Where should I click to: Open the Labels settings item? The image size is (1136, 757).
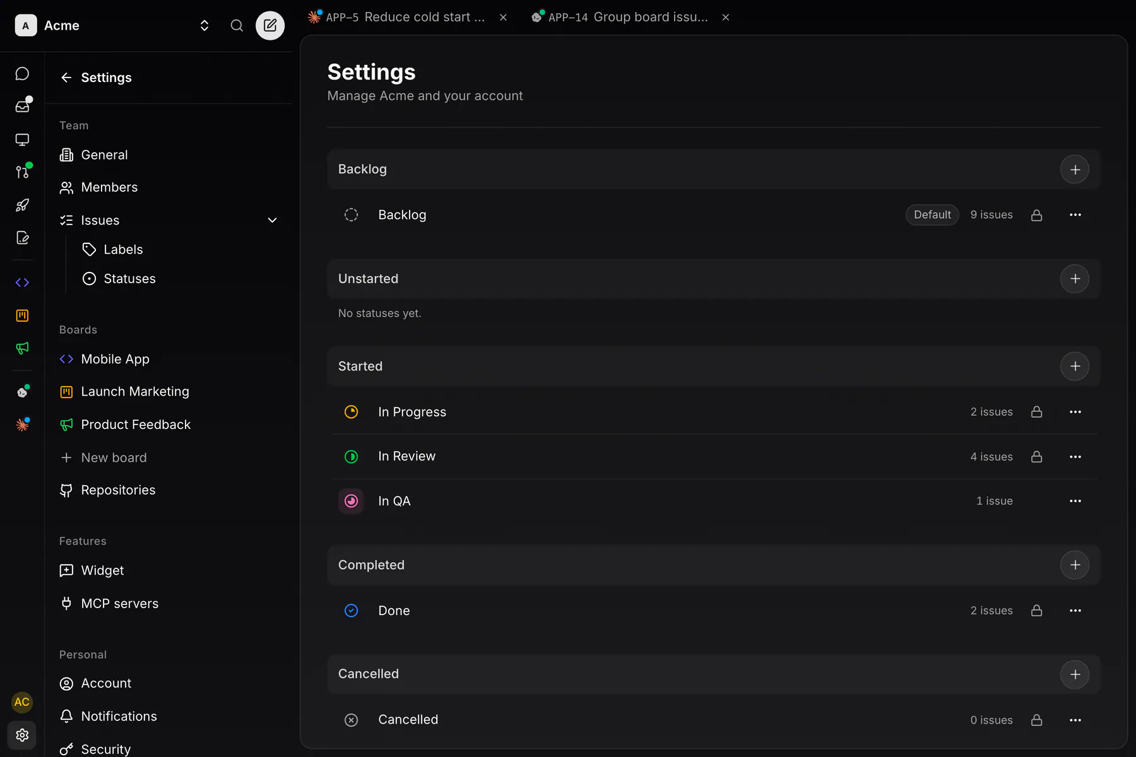112,250
